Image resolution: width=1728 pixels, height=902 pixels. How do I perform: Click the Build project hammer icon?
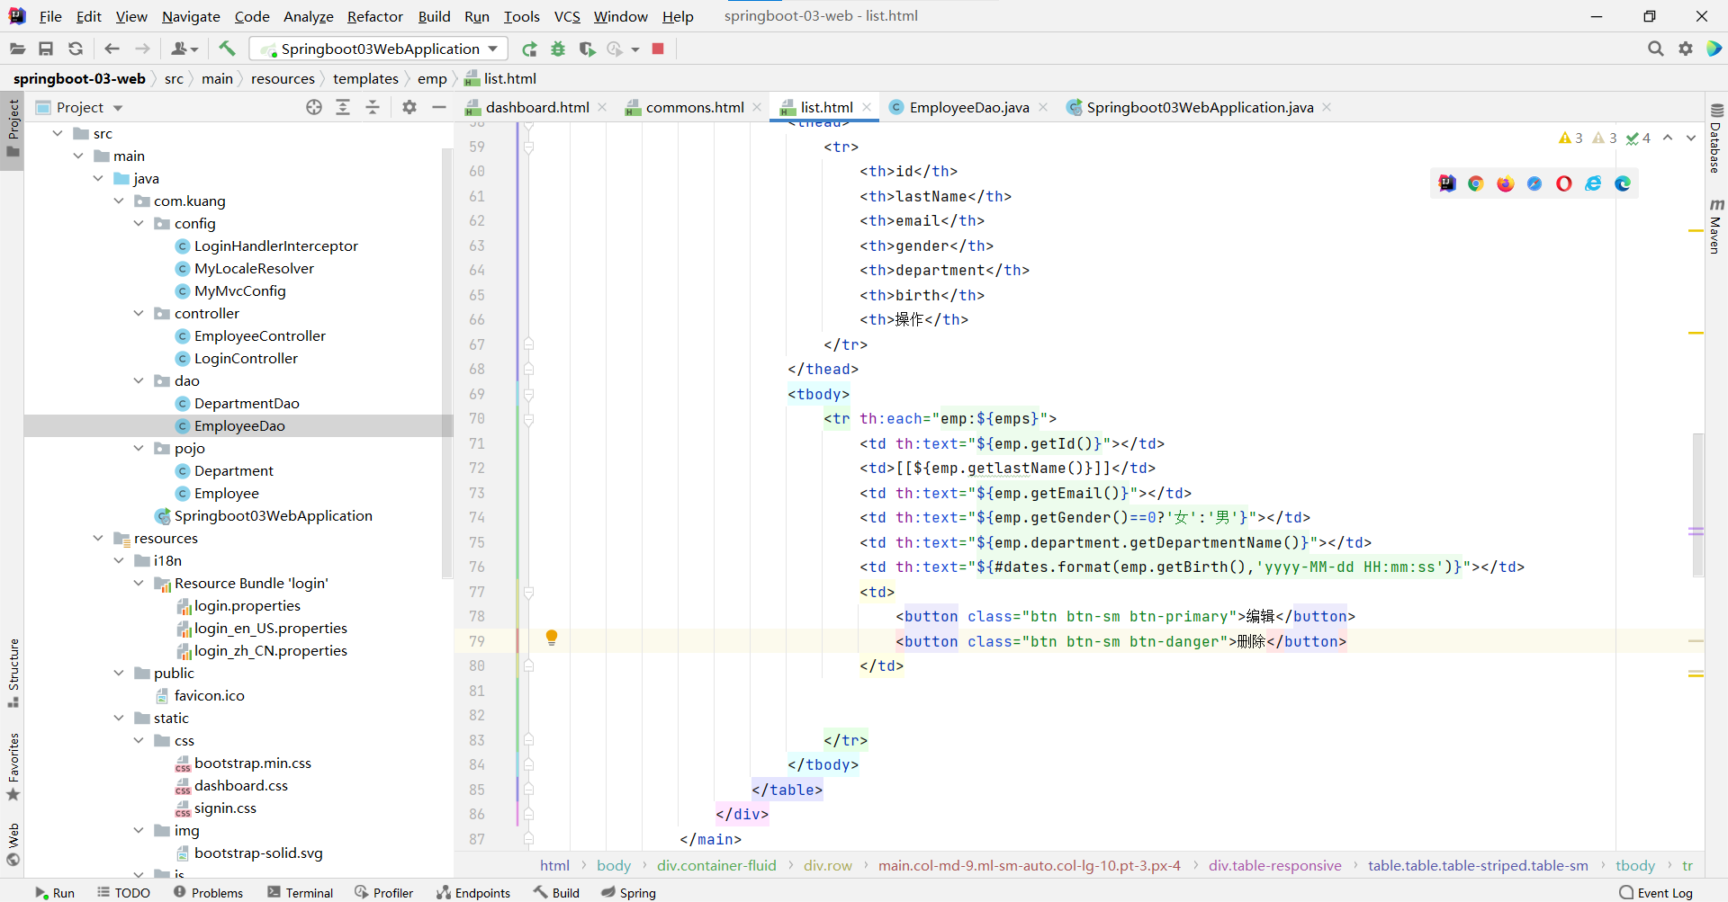coord(227,49)
